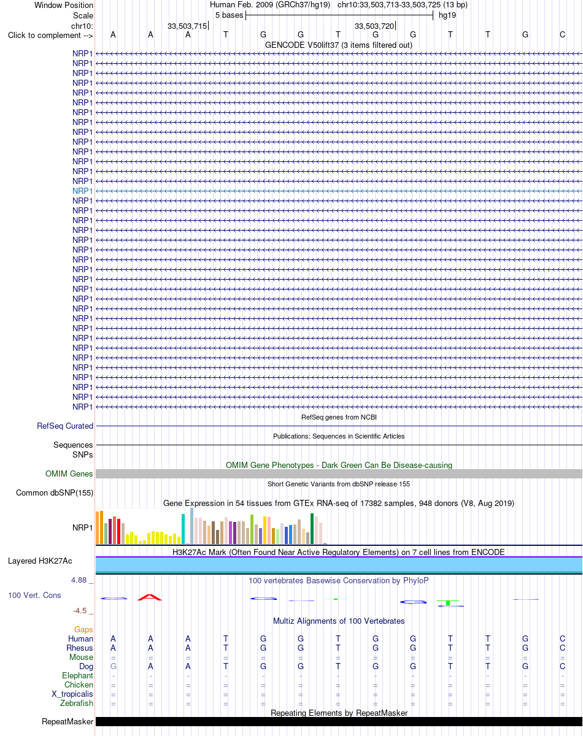Click the gray OMIM Genes item bar
583x736 pixels.
[339, 473]
